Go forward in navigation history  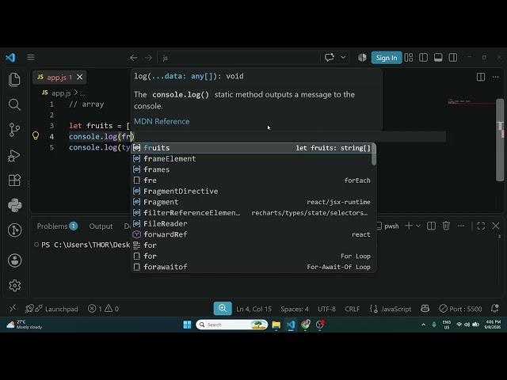148,58
